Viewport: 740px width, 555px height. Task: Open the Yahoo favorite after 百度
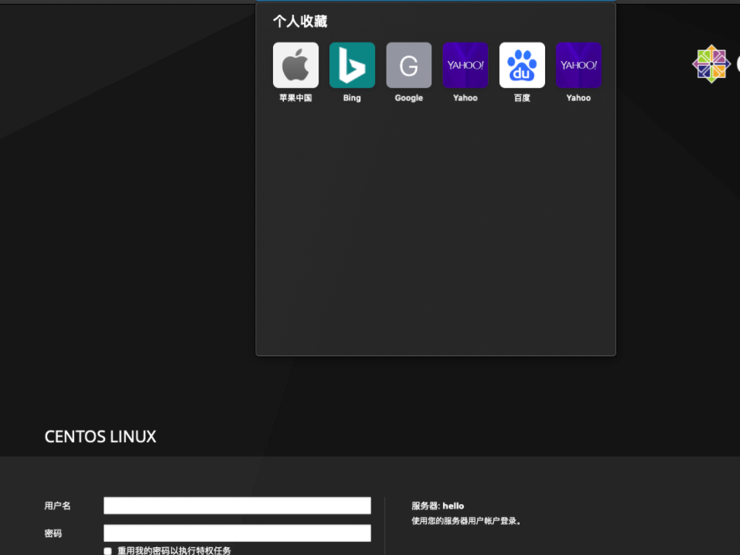(x=578, y=65)
